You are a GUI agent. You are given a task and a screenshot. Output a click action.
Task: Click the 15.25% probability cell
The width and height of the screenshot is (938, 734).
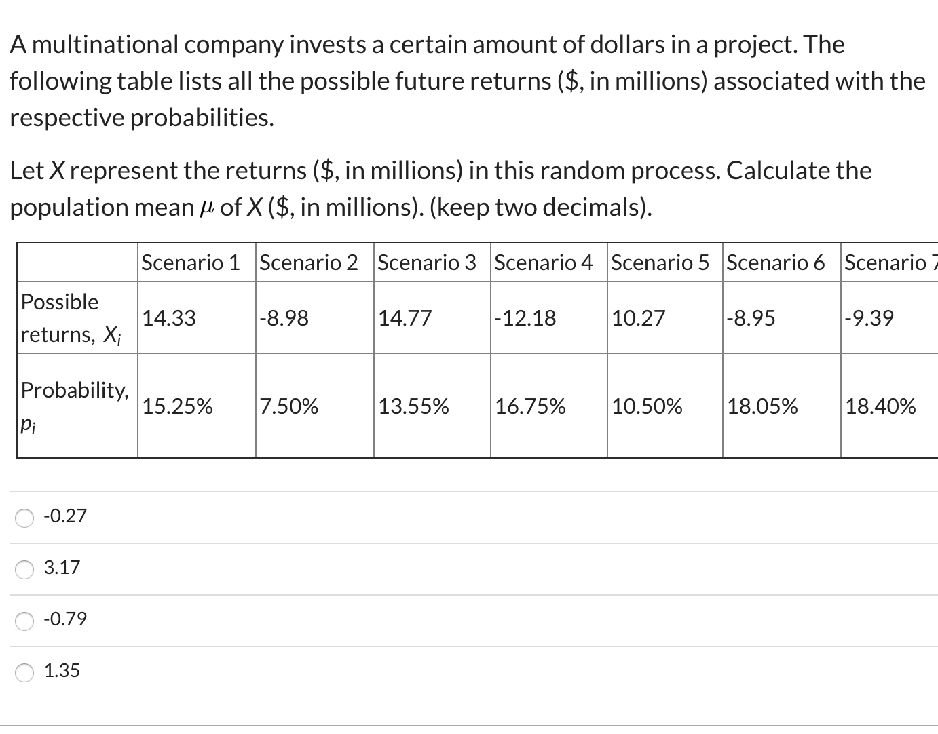coord(197,406)
